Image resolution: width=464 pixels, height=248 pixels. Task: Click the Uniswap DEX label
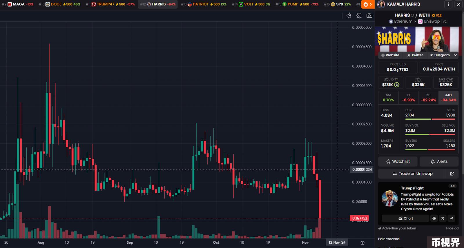click(x=429, y=21)
